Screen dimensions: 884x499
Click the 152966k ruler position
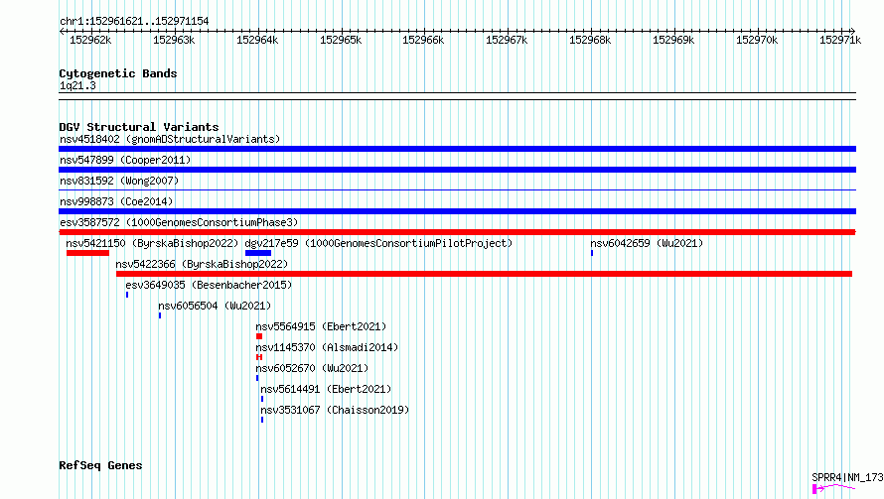[423, 40]
